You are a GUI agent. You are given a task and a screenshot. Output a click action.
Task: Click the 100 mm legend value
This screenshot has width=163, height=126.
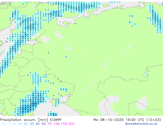click(x=57, y=124)
